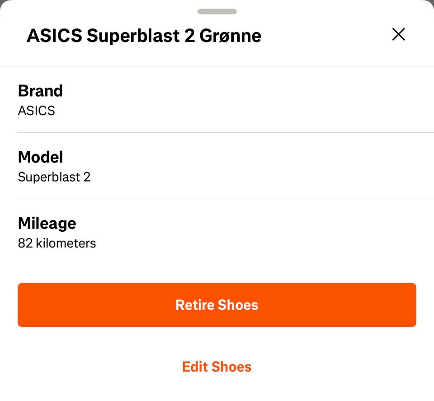434x401 pixels.
Task: Click the divider between Model and Mileage
Action: tap(217, 199)
